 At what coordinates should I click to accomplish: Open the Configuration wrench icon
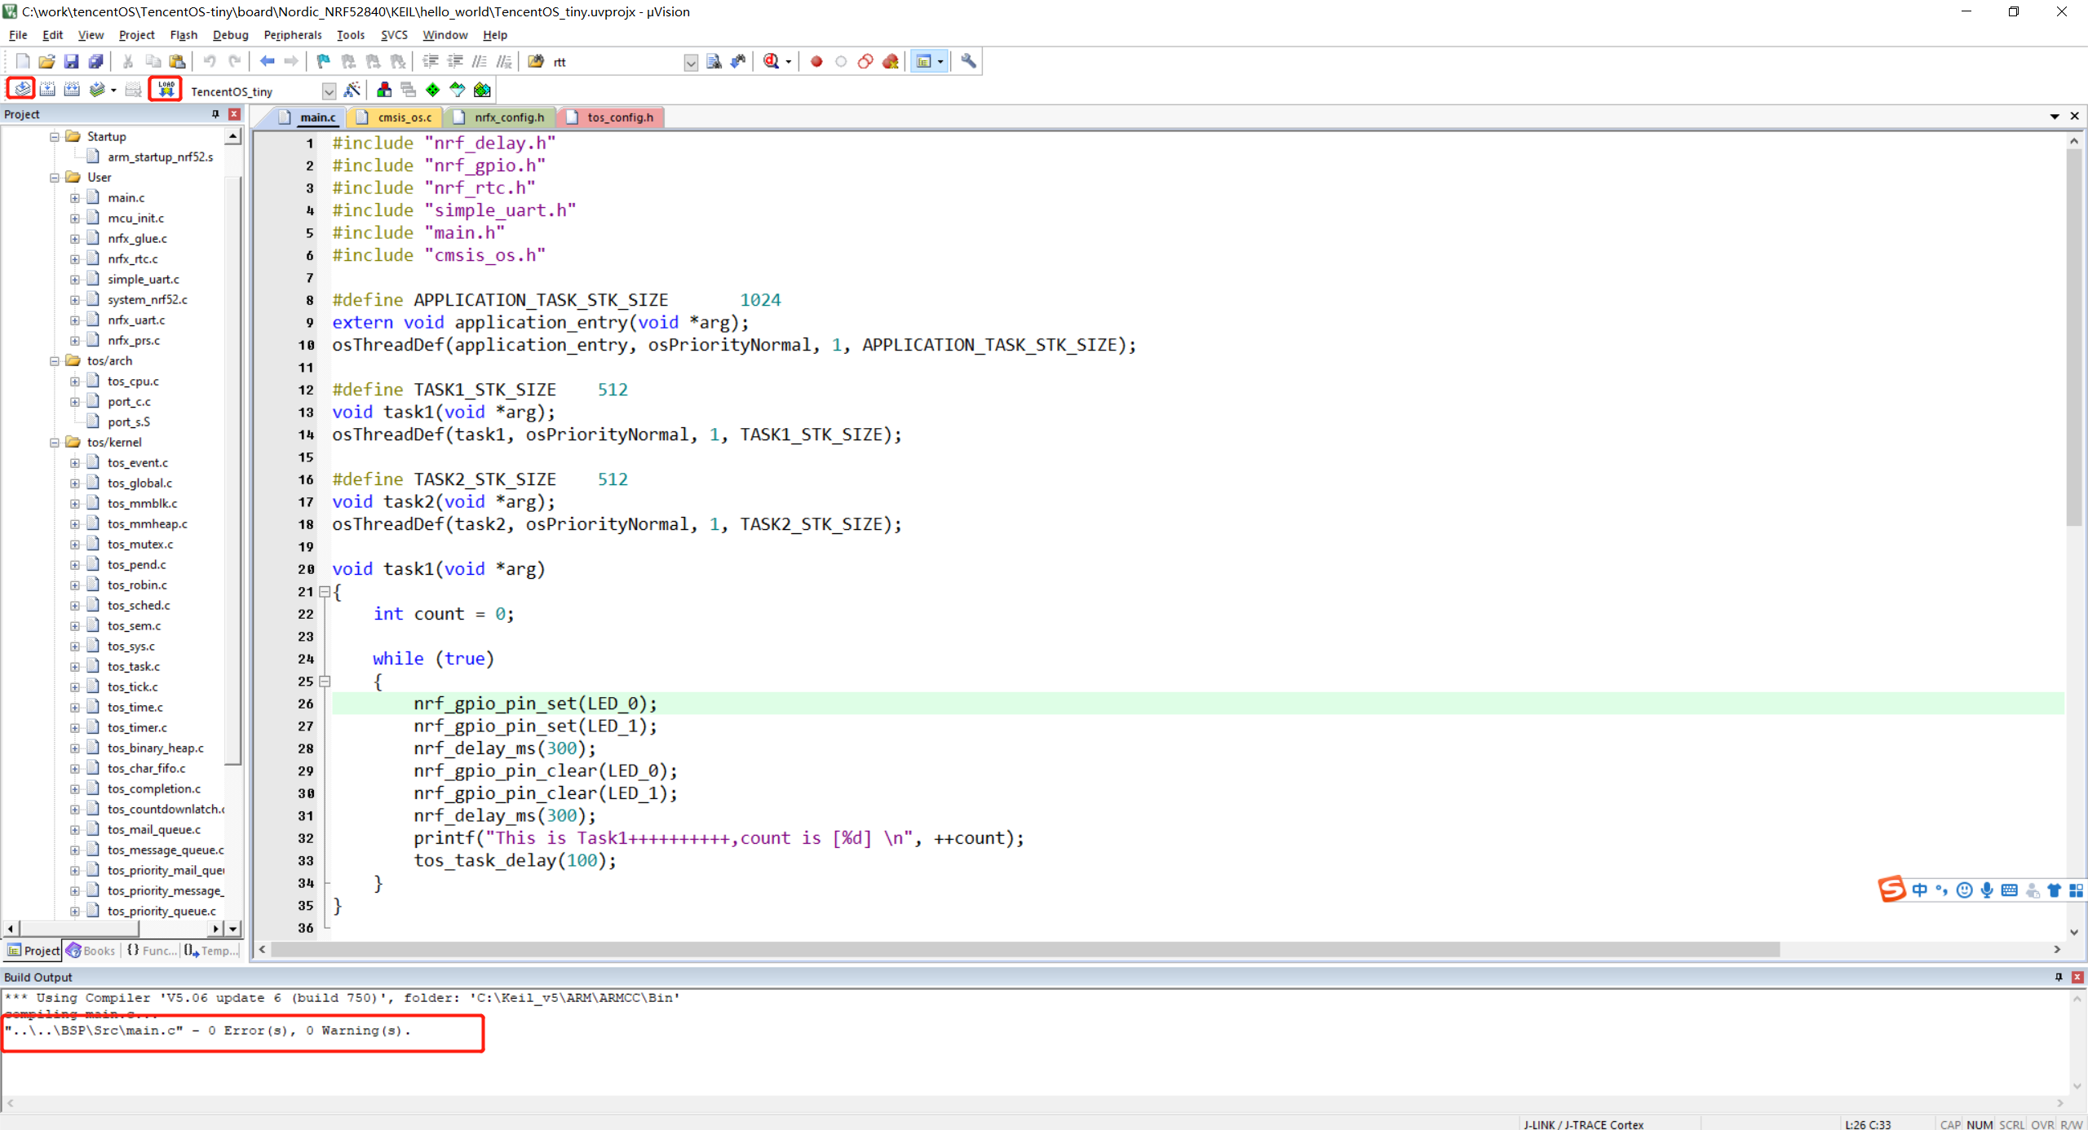968,61
